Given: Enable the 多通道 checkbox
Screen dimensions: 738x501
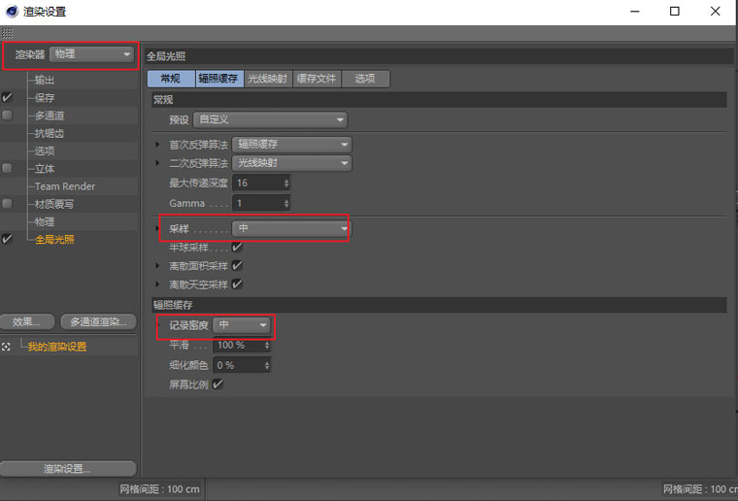Looking at the screenshot, I should coord(7,115).
